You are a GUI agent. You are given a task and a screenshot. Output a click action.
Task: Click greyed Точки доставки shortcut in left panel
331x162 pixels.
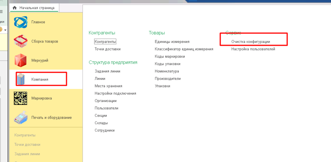[27, 145]
